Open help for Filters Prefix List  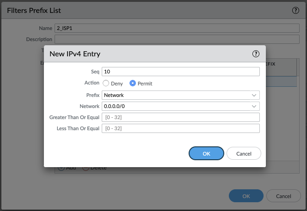pos(295,10)
